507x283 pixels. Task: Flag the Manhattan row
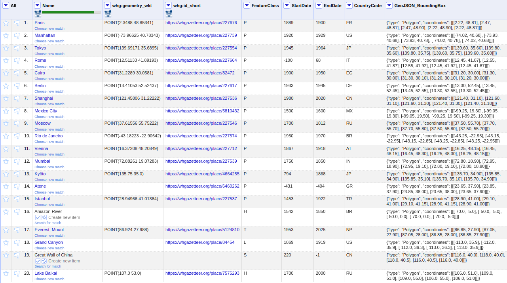point(17,36)
